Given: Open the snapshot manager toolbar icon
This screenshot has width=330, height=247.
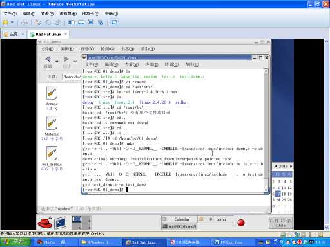Looking at the screenshot, I should pos(57,23).
